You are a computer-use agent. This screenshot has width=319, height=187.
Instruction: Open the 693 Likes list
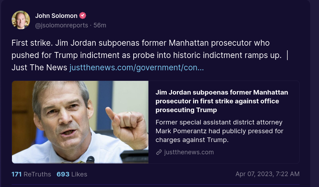(x=72, y=174)
